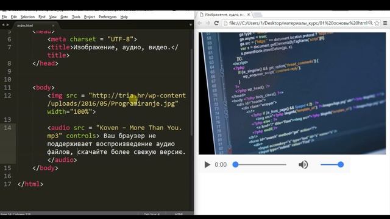Open the Find menu

tap(42, 17)
